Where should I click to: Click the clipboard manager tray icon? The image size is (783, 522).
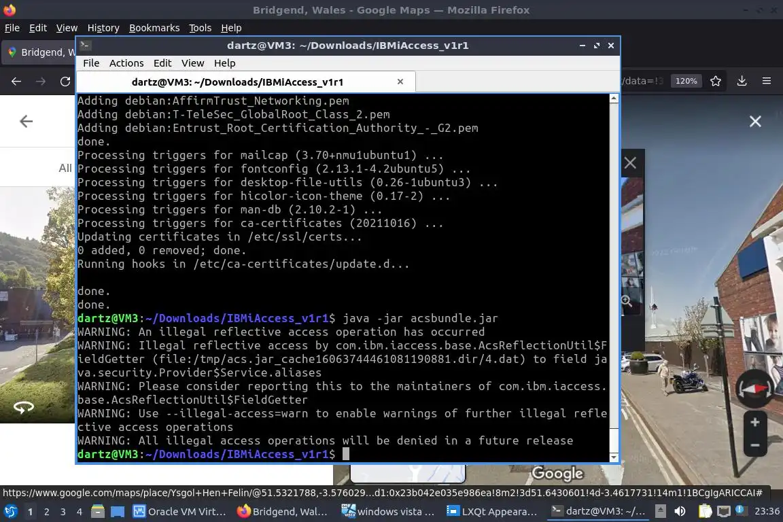coord(705,512)
